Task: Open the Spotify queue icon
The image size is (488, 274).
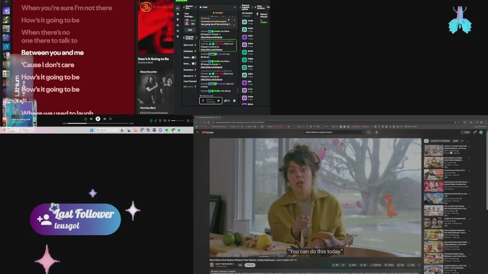Action: (160, 121)
